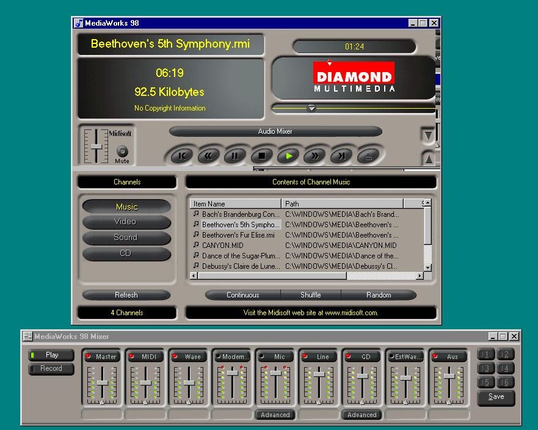
Task: Select the CD channel
Action: coord(126,253)
